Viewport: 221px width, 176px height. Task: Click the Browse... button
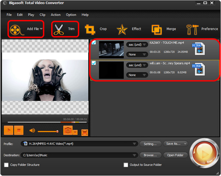pyautogui.click(x=150, y=155)
